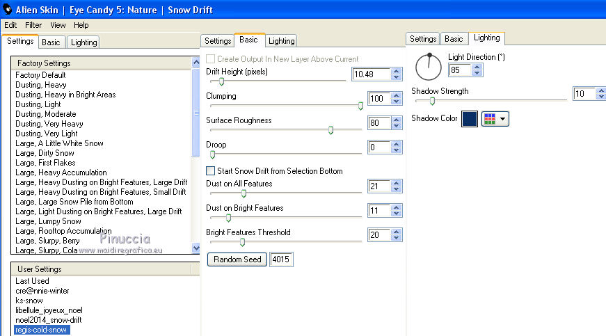Select Large, Dirty Snow preset
Screen dimensions: 606x336
(45, 153)
